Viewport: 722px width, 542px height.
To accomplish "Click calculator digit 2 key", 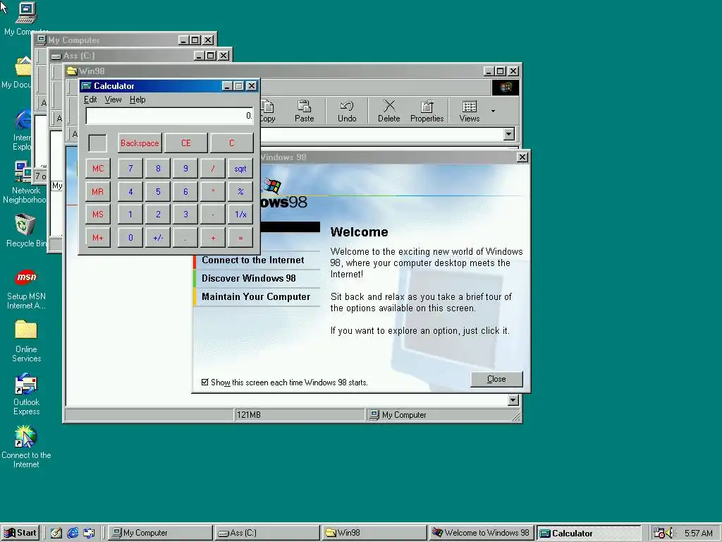I will click(158, 215).
